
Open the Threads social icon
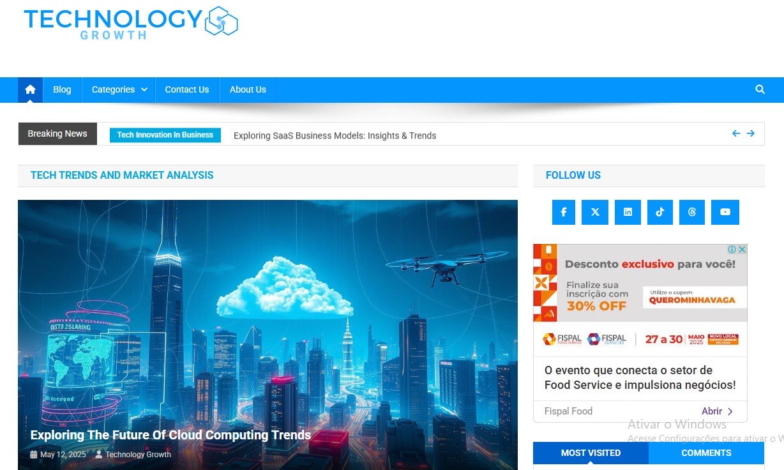692,212
